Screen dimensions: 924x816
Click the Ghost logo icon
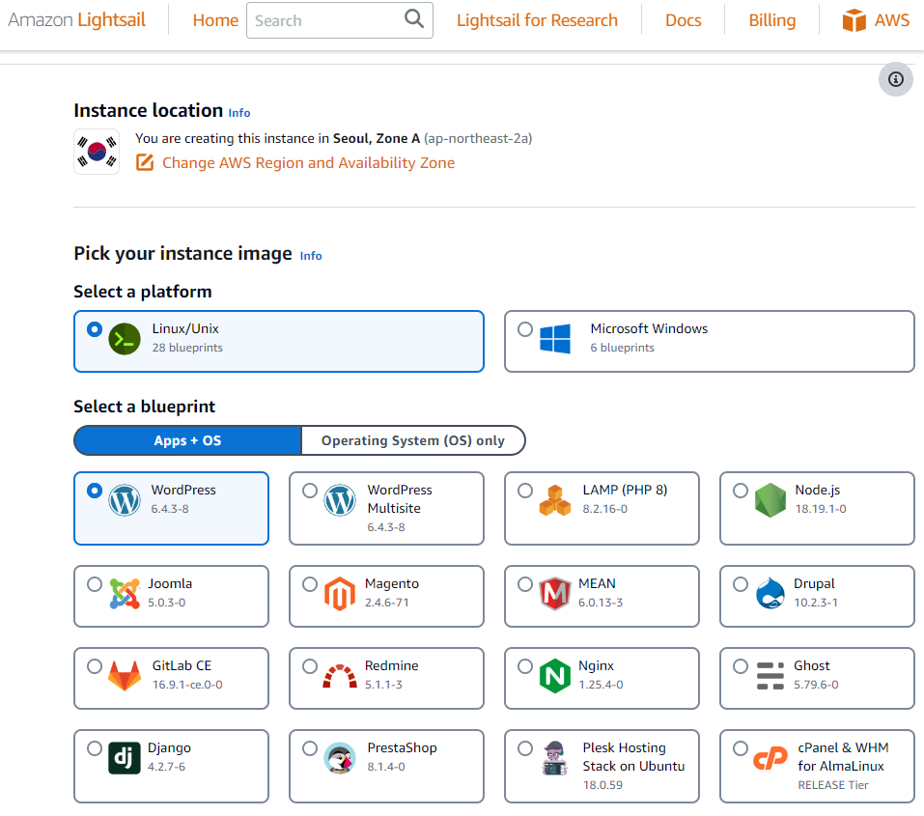pyautogui.click(x=770, y=676)
